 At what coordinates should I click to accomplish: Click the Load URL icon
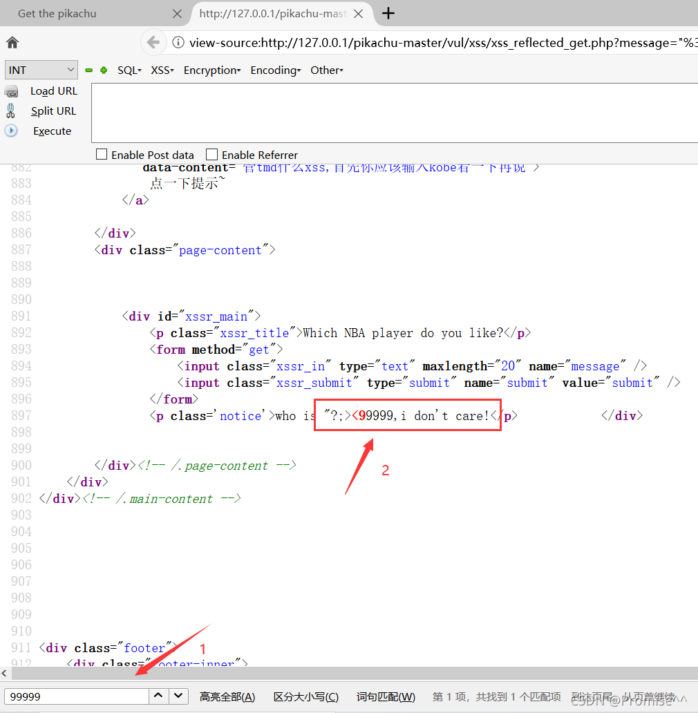11,91
